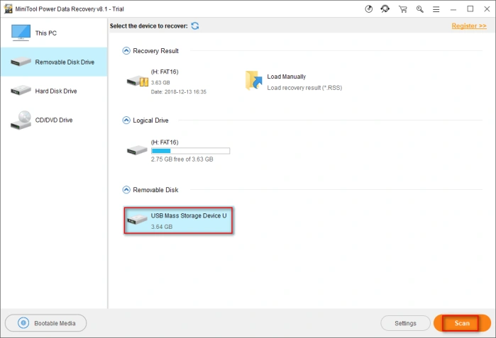The image size is (496, 338).
Task: Click 2.75 GB free of 3.63 GB text
Action: [x=182, y=159]
